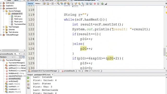The width and height of the screenshot is (167, 94).
Task: Open forward-history dropdown arrow in toolbar
Action: [55, 4]
